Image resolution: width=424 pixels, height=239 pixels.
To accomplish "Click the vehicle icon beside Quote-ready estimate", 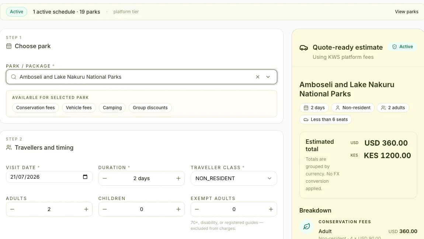I will pos(304,48).
